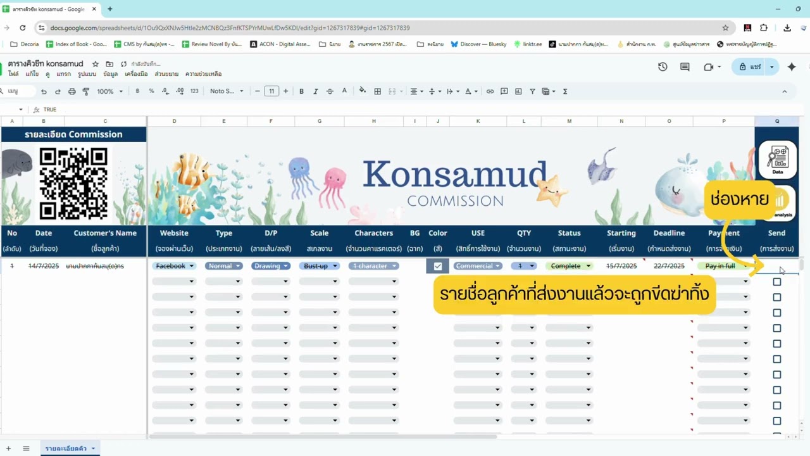Viewport: 810px width, 456px height.
Task: Open the fill color bucket picker
Action: [363, 91]
